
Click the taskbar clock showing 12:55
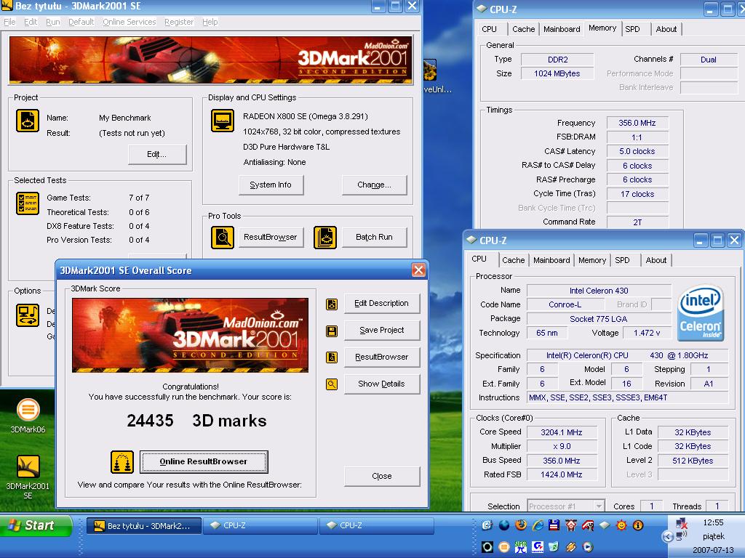tap(713, 522)
